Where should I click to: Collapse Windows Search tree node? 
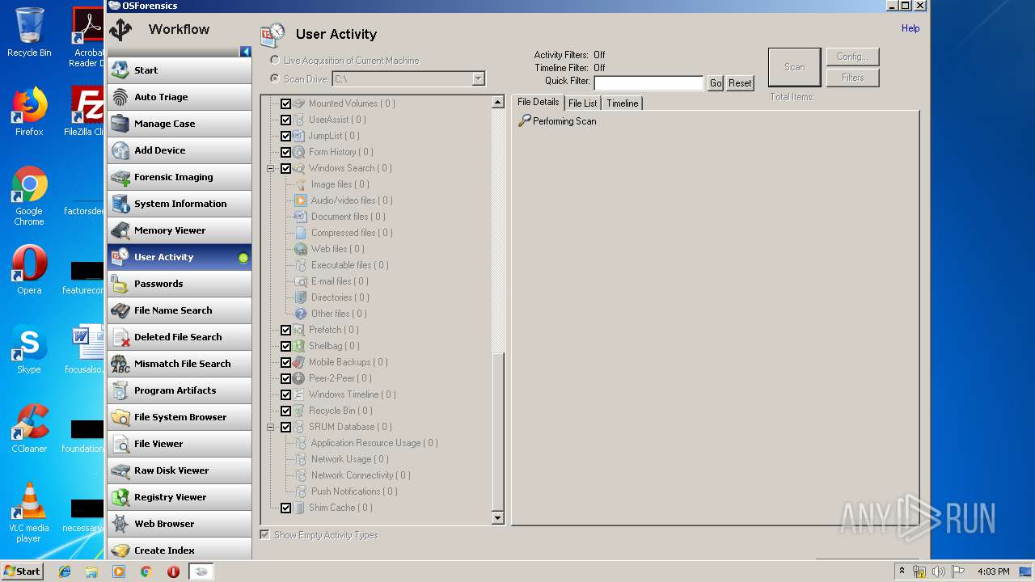tap(271, 168)
